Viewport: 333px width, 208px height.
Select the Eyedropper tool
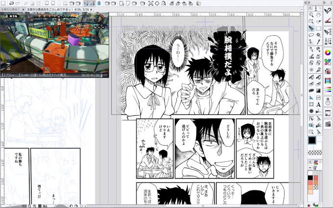click(318, 42)
